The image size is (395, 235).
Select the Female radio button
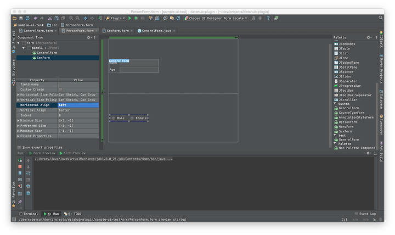pyautogui.click(x=132, y=118)
